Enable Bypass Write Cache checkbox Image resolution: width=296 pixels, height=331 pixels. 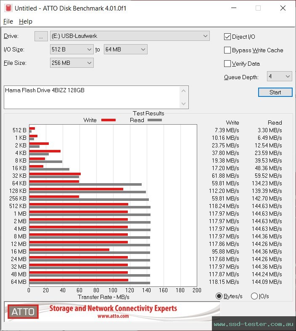tap(227, 50)
